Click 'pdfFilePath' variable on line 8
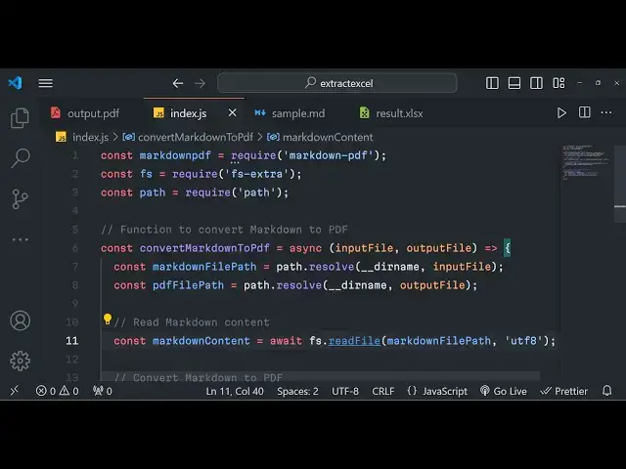Screen dimensions: 626x469 point(188,285)
